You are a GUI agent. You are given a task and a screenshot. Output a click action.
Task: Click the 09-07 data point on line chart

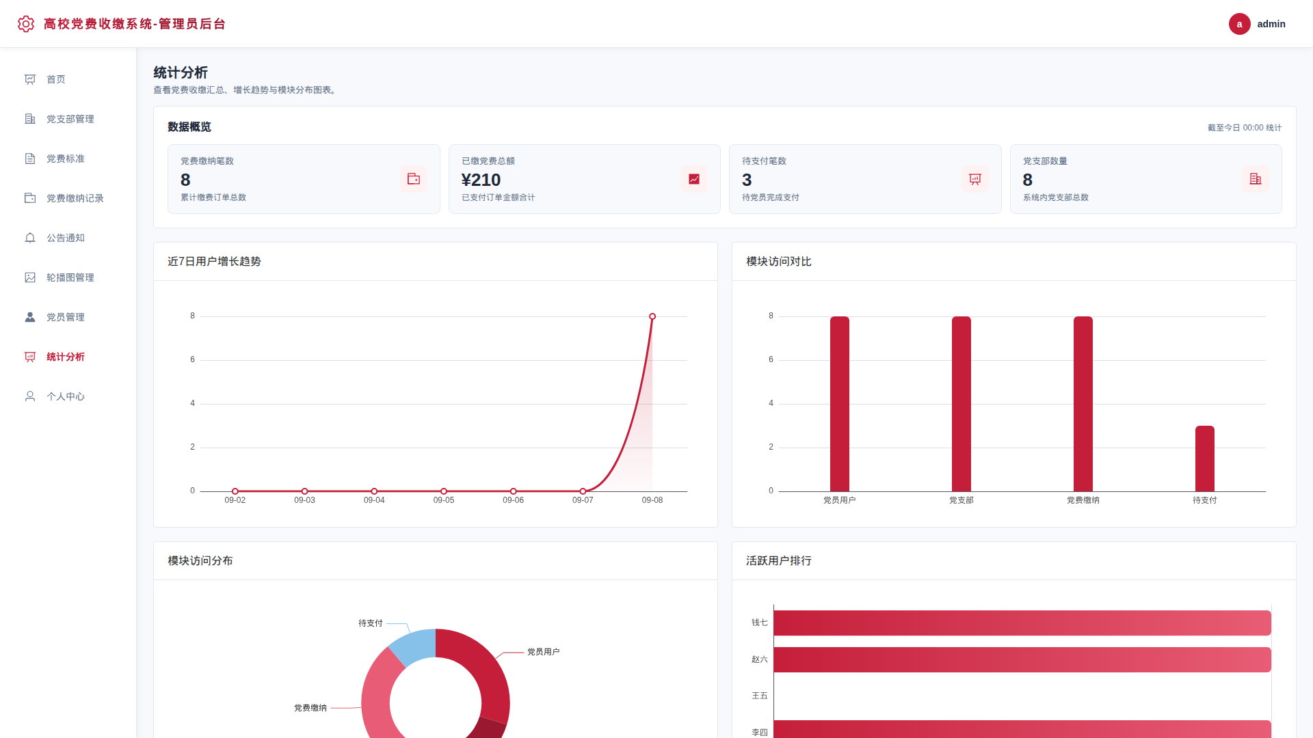(x=583, y=491)
